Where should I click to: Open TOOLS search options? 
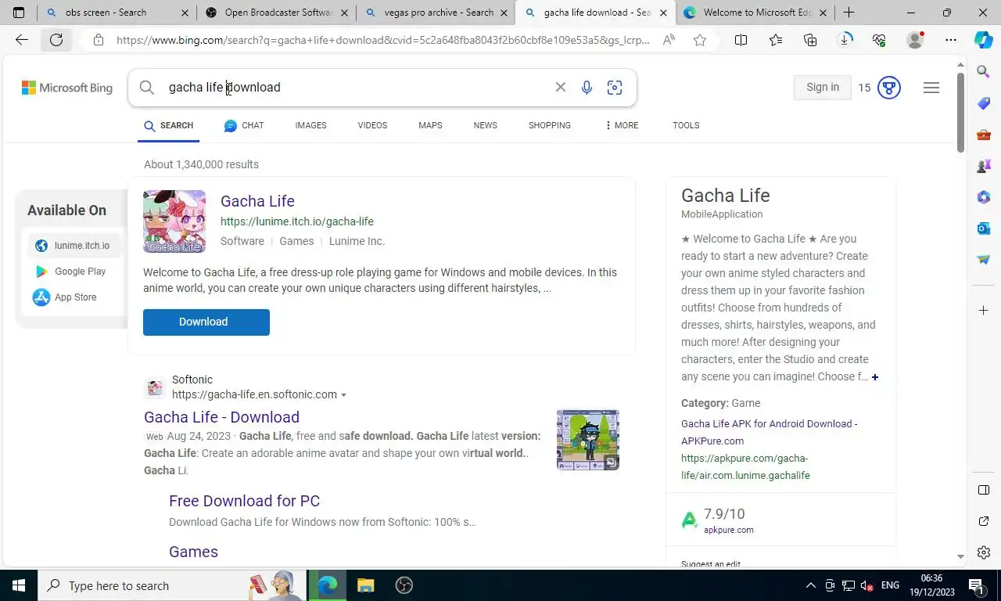pos(686,125)
